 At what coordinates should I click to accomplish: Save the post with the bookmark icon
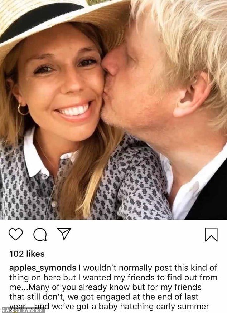tap(211, 235)
